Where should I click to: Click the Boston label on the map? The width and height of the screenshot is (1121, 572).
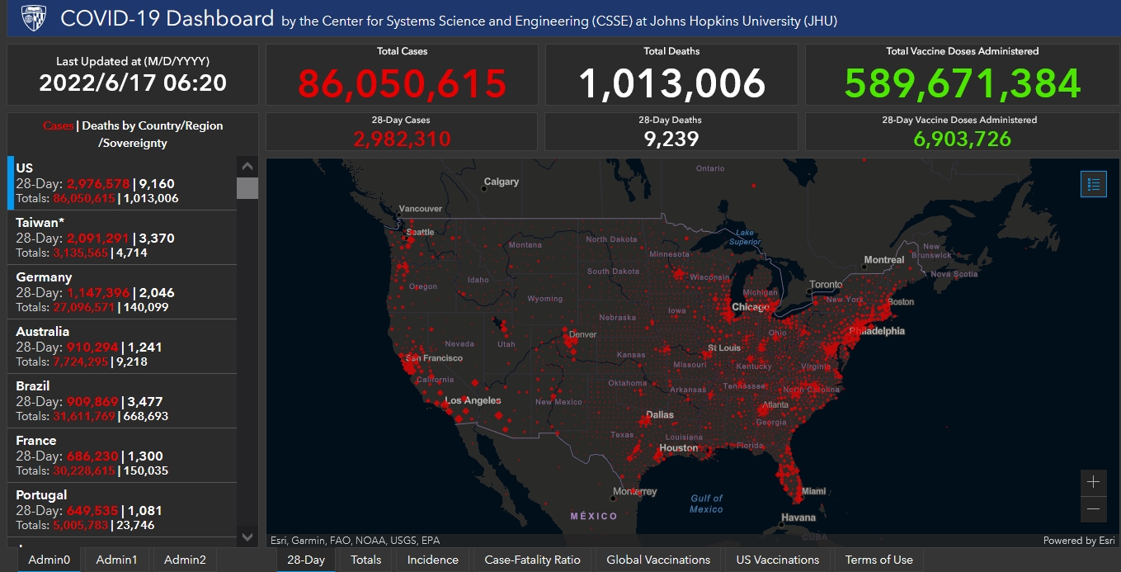(x=901, y=301)
